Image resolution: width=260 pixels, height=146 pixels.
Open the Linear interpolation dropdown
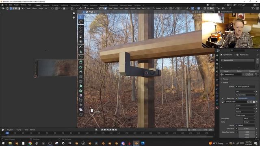point(245,105)
